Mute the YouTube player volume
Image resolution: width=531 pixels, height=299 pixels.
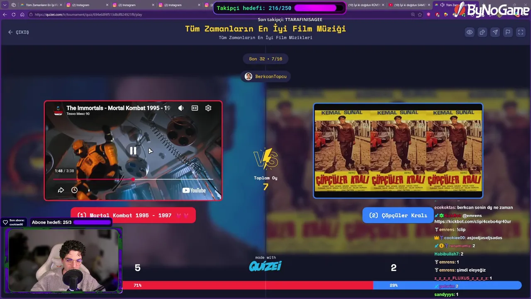point(181,108)
